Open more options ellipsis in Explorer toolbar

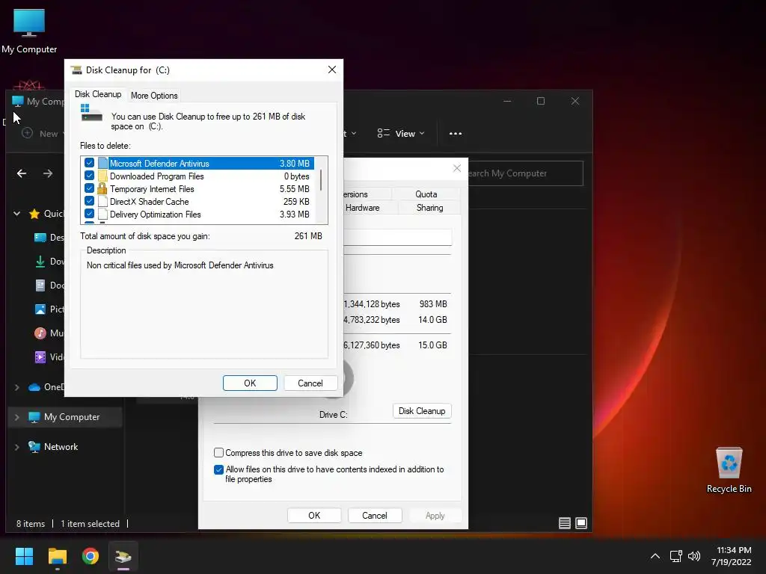pos(456,134)
